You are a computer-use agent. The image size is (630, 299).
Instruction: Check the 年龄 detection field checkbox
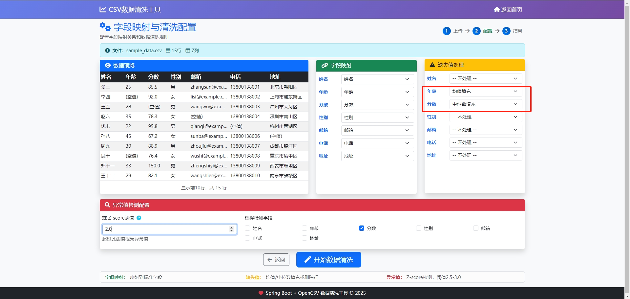[x=304, y=228]
